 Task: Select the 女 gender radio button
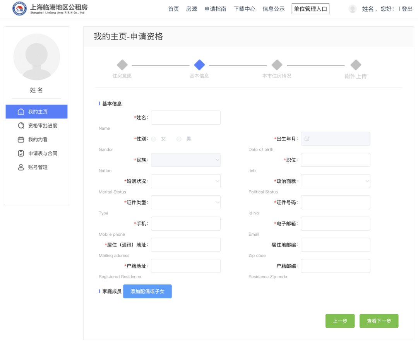pos(154,139)
